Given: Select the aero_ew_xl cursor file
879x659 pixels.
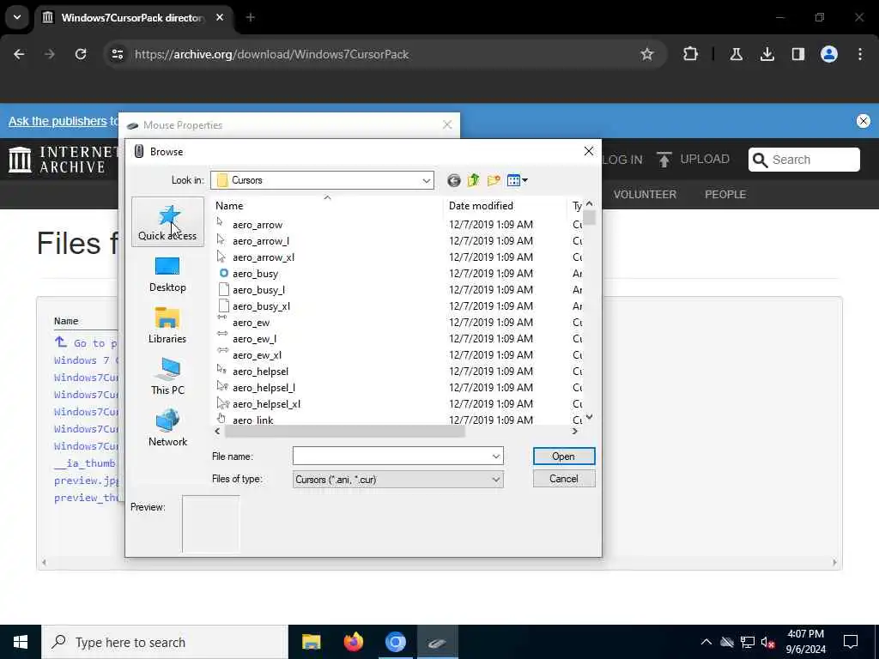Looking at the screenshot, I should tap(257, 354).
